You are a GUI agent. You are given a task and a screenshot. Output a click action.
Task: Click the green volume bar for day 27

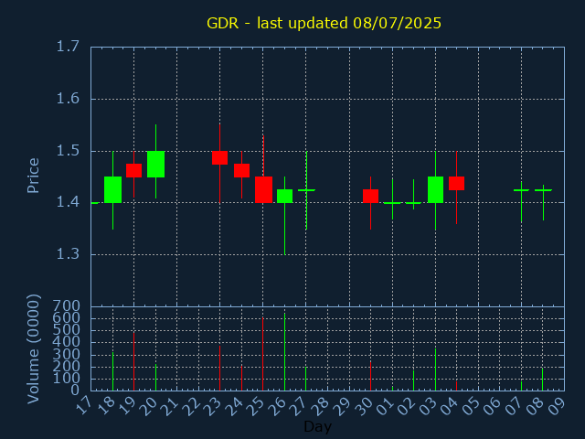306,379
